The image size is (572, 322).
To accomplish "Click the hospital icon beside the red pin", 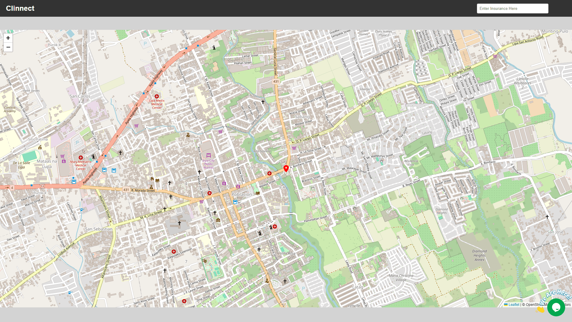I will (x=269, y=173).
